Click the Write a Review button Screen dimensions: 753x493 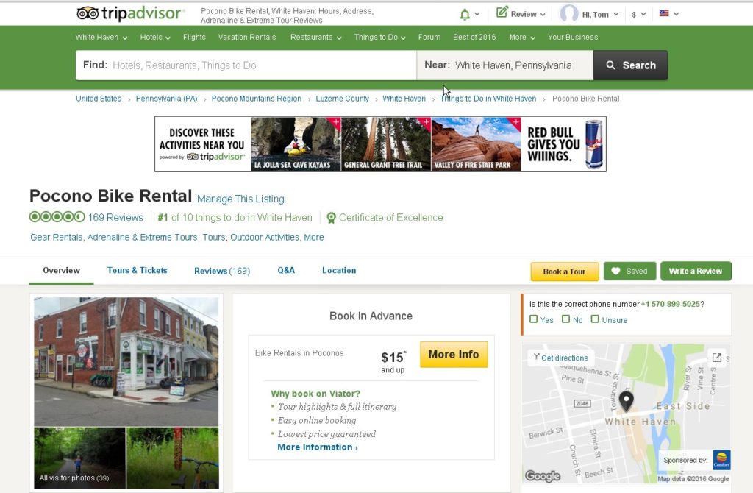[x=696, y=271]
